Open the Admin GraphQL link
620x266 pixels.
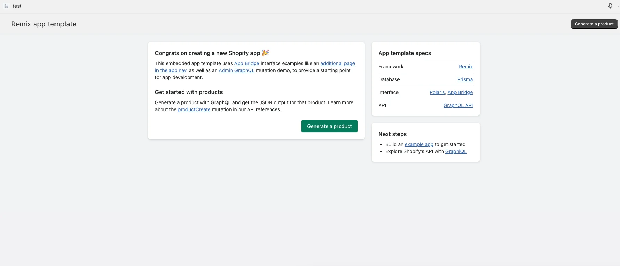click(x=236, y=70)
